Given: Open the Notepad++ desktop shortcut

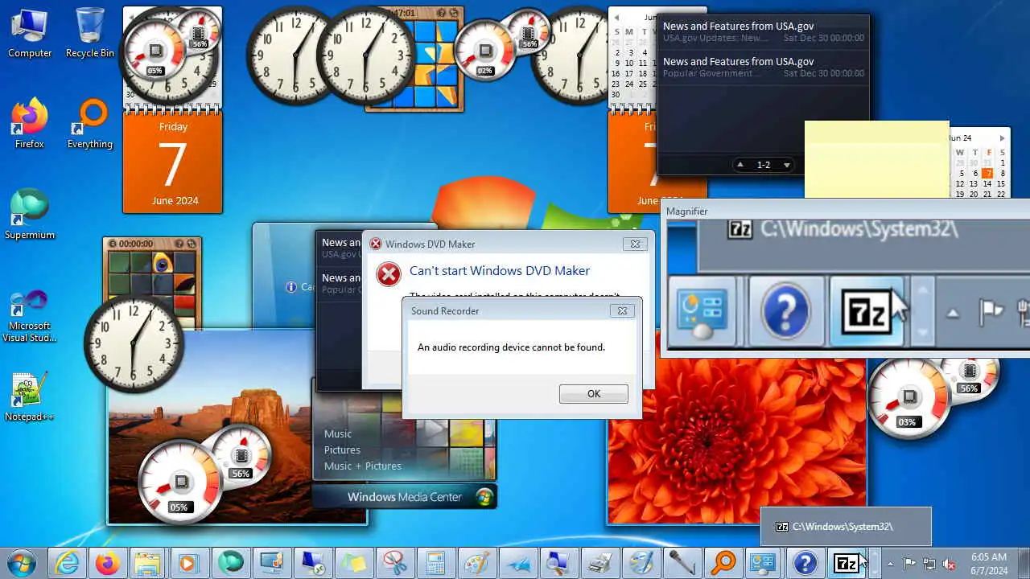Looking at the screenshot, I should [30, 396].
